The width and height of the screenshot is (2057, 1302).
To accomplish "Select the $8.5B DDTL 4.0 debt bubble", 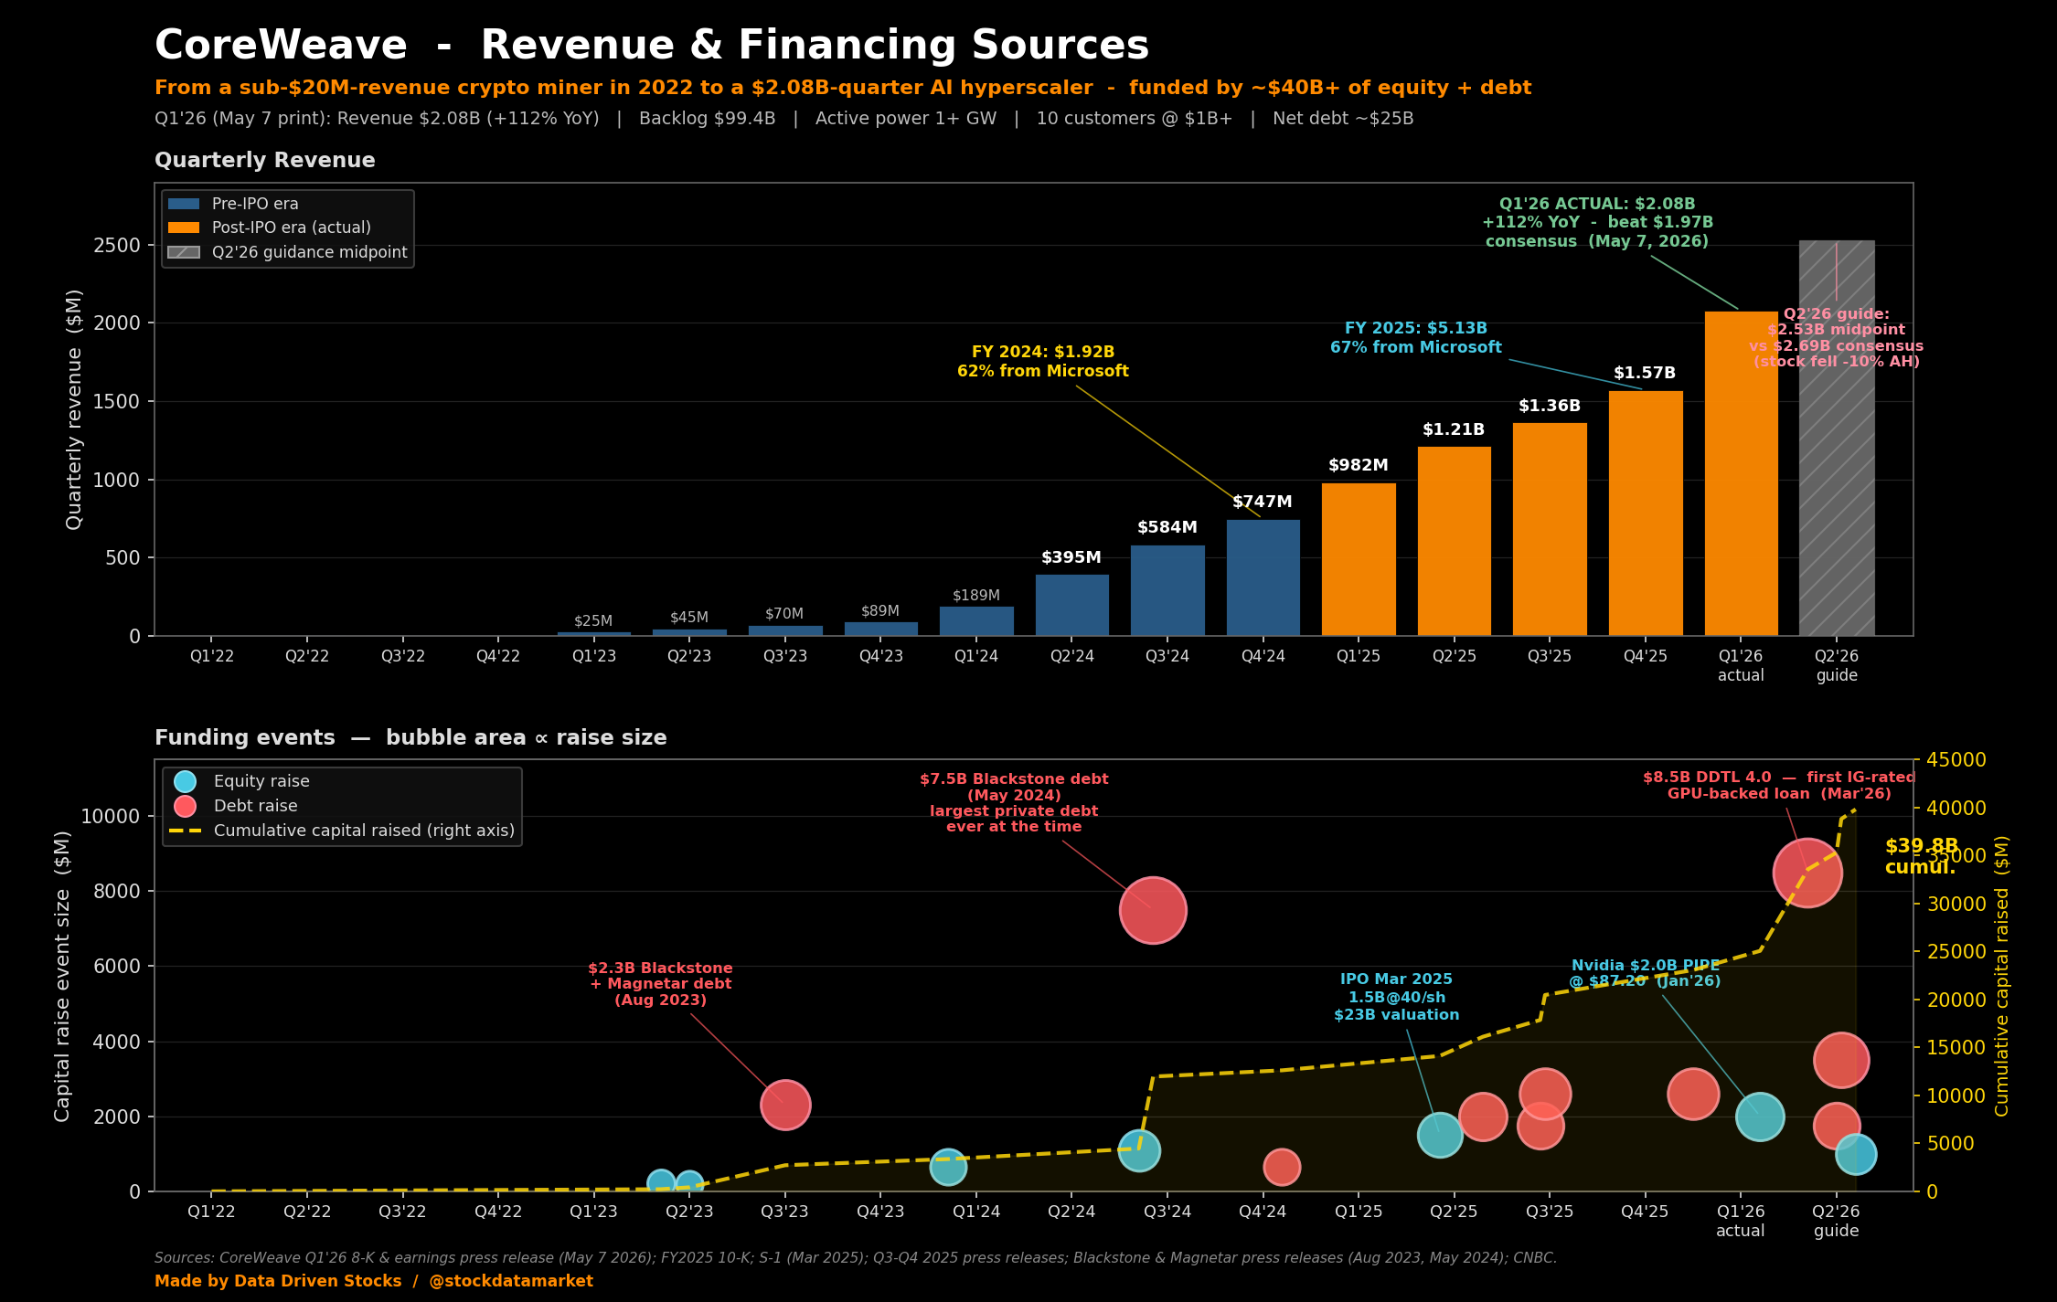I will 1807,873.
